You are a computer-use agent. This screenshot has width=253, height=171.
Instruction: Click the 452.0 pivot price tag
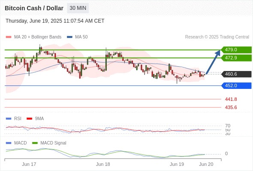point(236,85)
